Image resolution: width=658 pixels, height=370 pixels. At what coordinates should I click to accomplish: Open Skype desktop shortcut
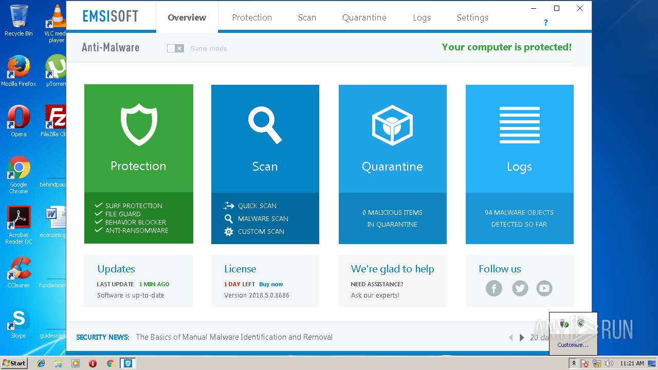coord(19,323)
